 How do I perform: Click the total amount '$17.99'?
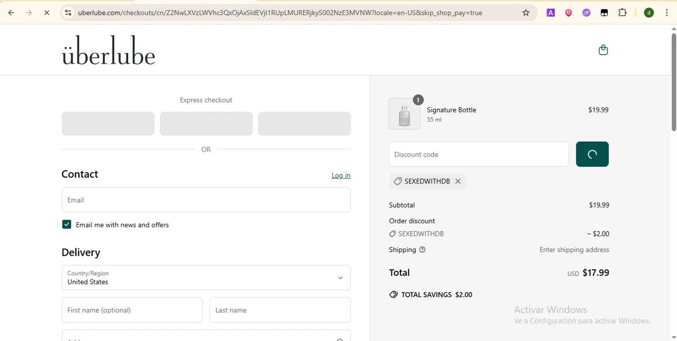click(x=596, y=272)
